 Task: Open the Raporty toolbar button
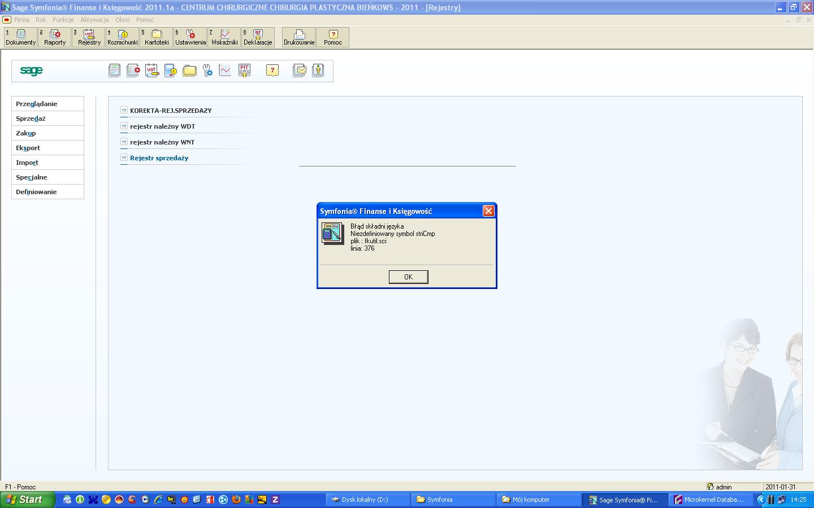click(55, 37)
